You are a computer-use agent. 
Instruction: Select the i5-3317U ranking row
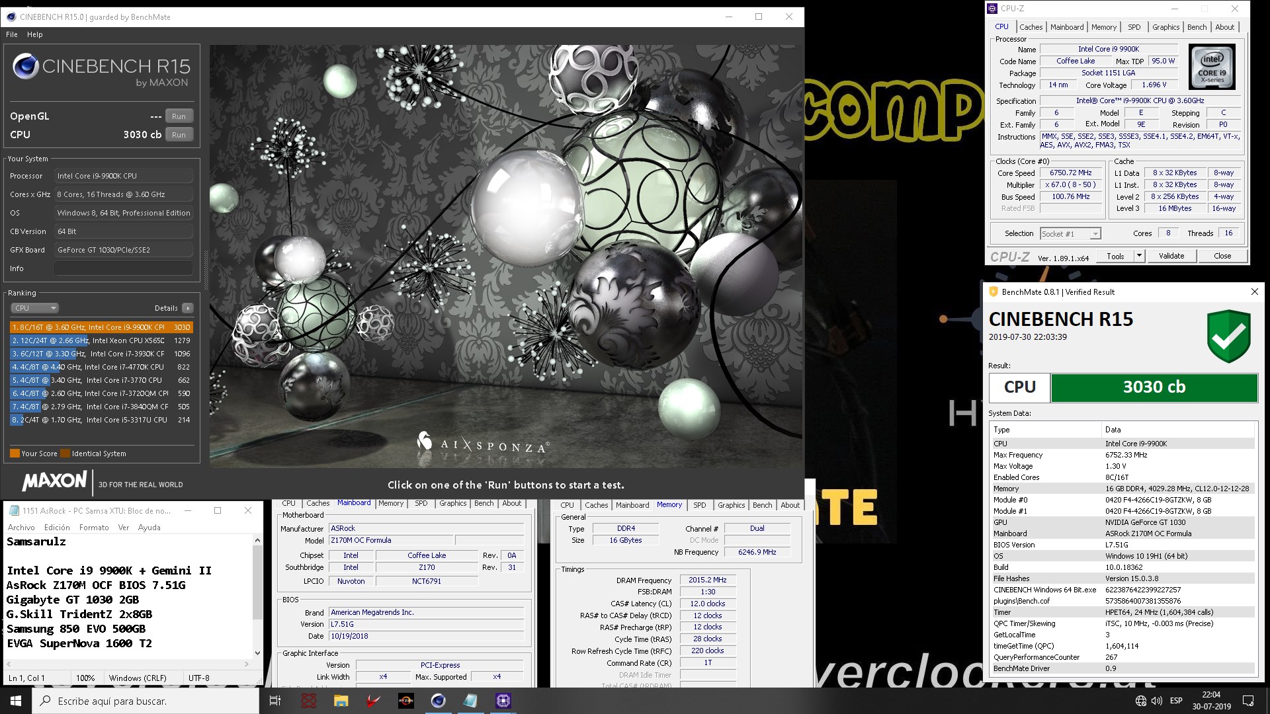tap(101, 420)
